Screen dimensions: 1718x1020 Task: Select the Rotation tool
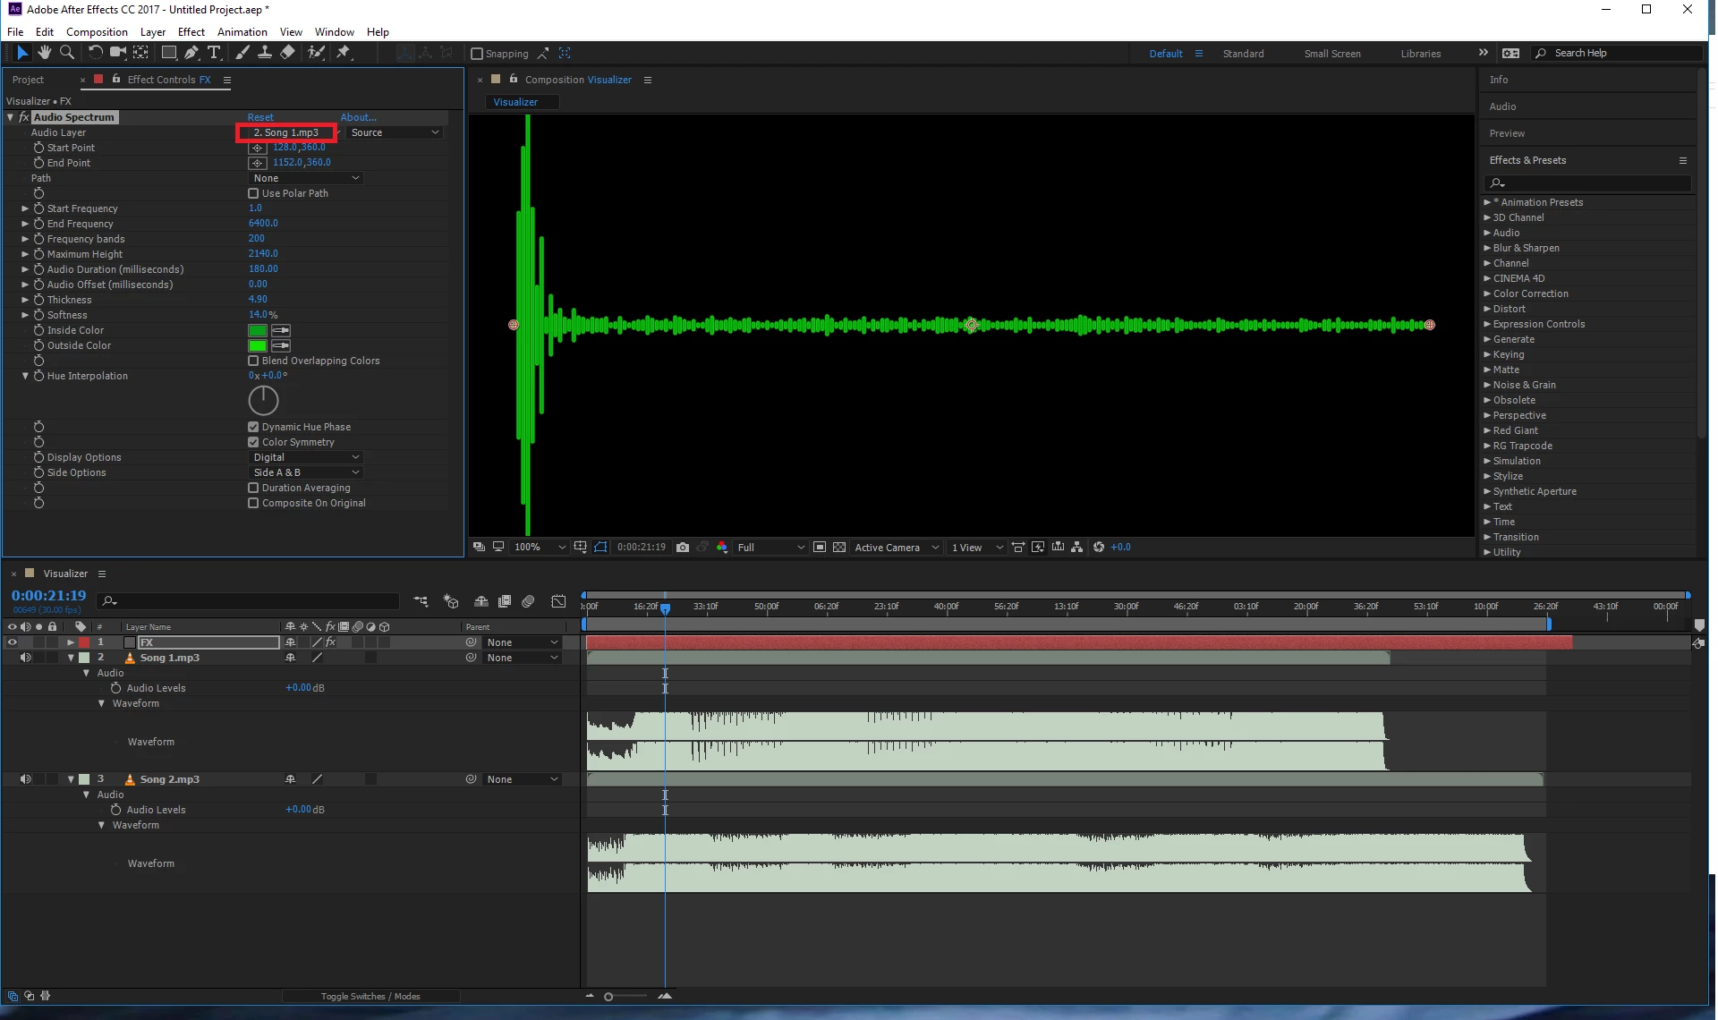pyautogui.click(x=96, y=53)
